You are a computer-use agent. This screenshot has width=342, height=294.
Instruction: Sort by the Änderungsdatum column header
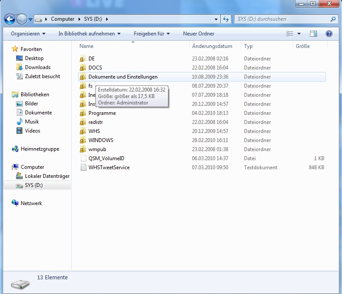[x=212, y=46]
